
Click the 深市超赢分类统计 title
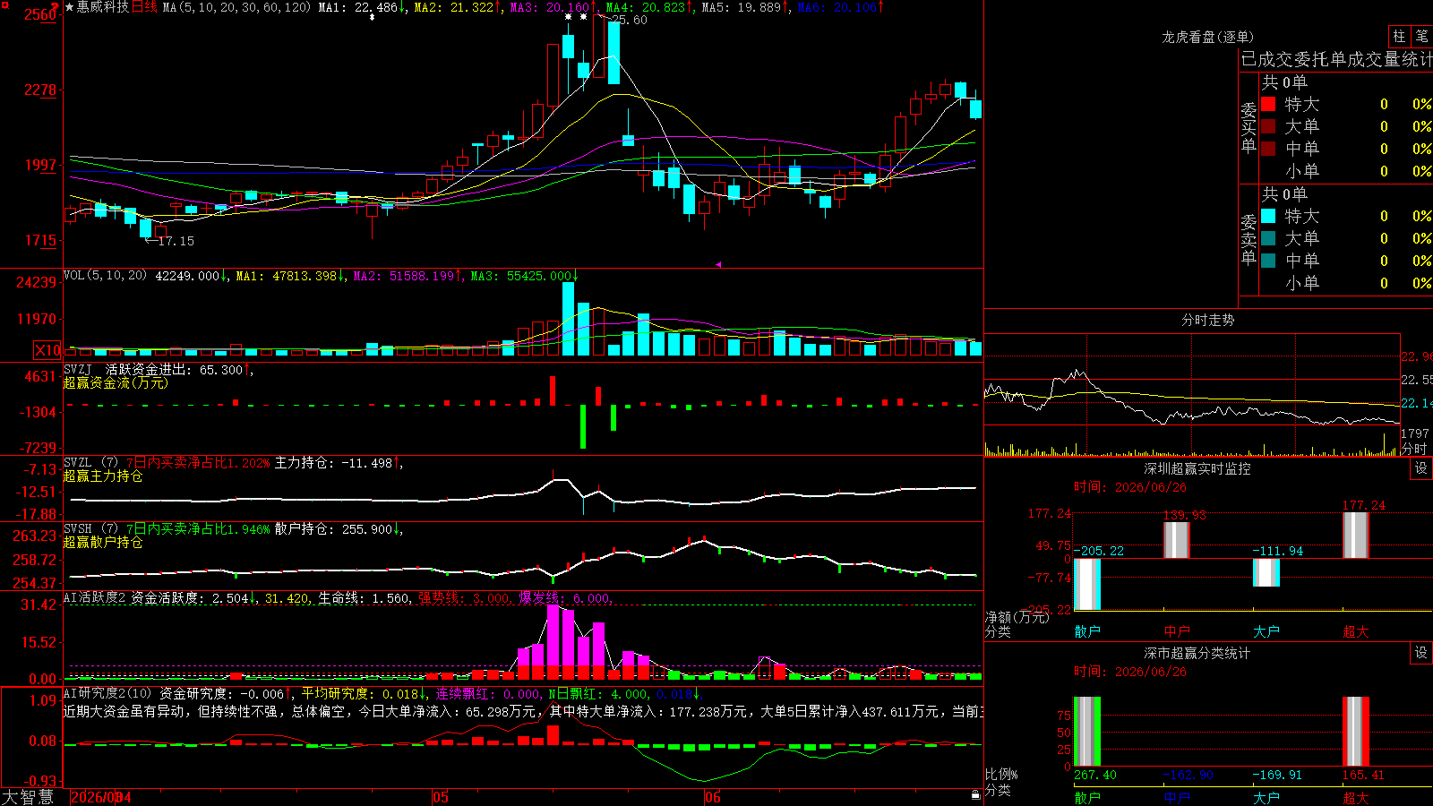1197,653
